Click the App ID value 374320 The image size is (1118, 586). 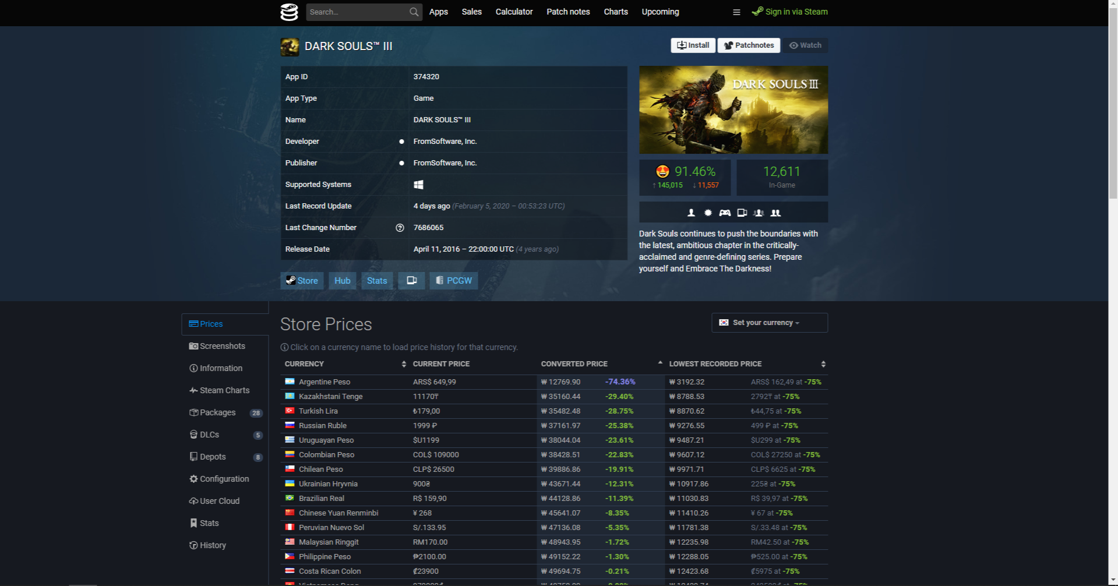tap(426, 77)
